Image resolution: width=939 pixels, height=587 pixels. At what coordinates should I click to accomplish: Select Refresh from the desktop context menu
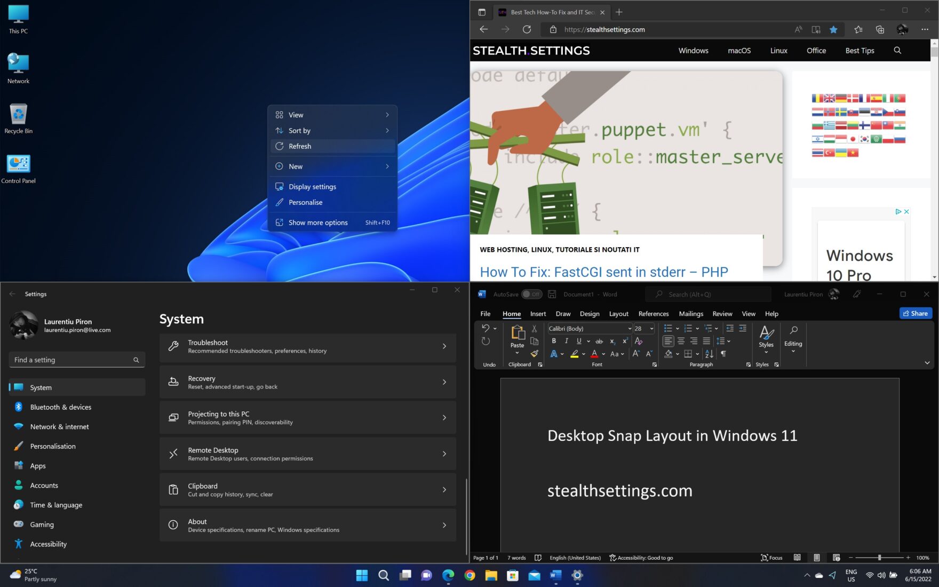click(x=300, y=146)
